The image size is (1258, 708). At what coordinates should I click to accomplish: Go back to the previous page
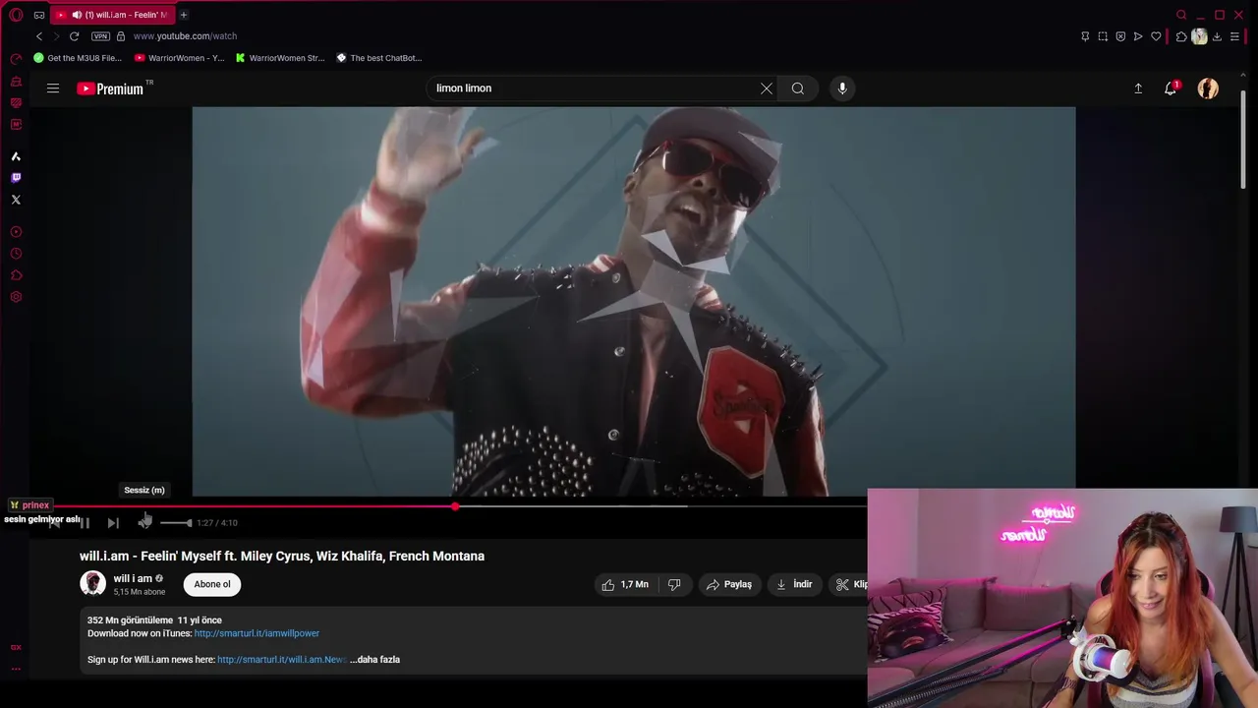tap(39, 36)
